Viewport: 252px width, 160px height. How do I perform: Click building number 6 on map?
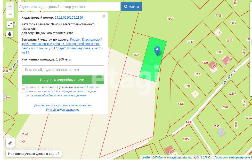[221, 132]
